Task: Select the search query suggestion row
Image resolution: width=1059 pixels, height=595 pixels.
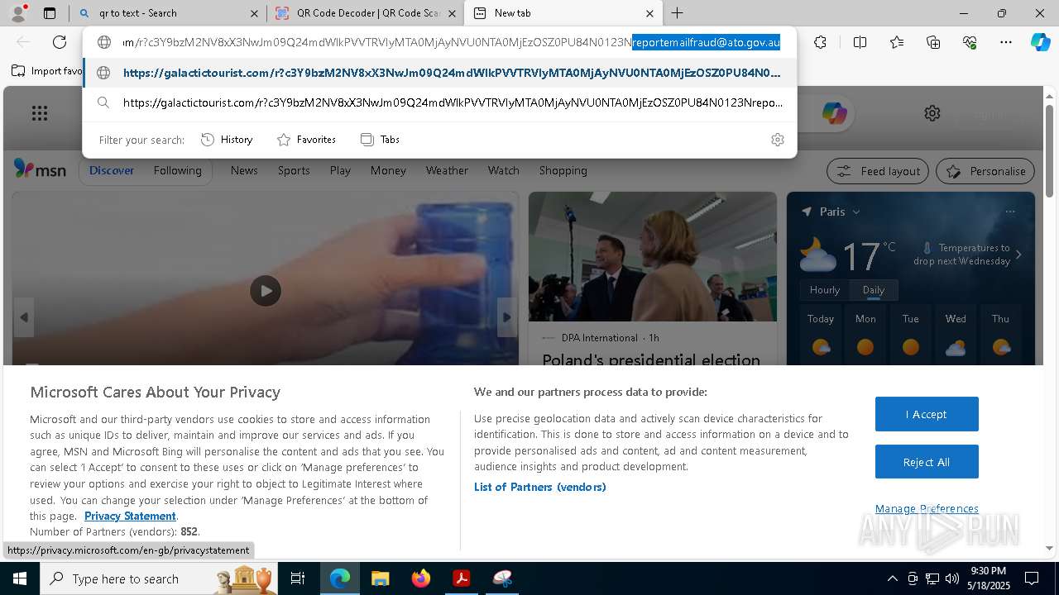Action: [x=439, y=102]
